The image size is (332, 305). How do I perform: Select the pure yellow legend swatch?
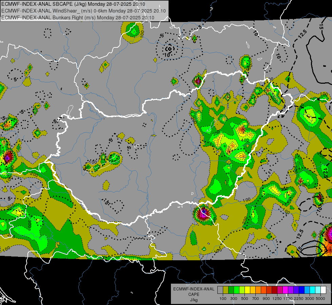[x=247, y=290]
